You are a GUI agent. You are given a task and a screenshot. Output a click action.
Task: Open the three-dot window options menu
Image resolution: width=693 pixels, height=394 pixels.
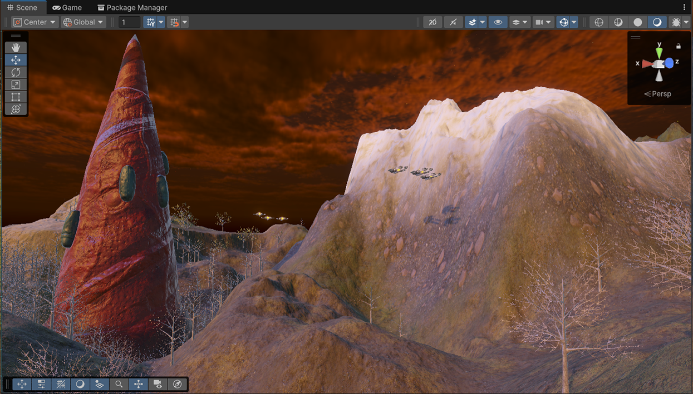[684, 7]
